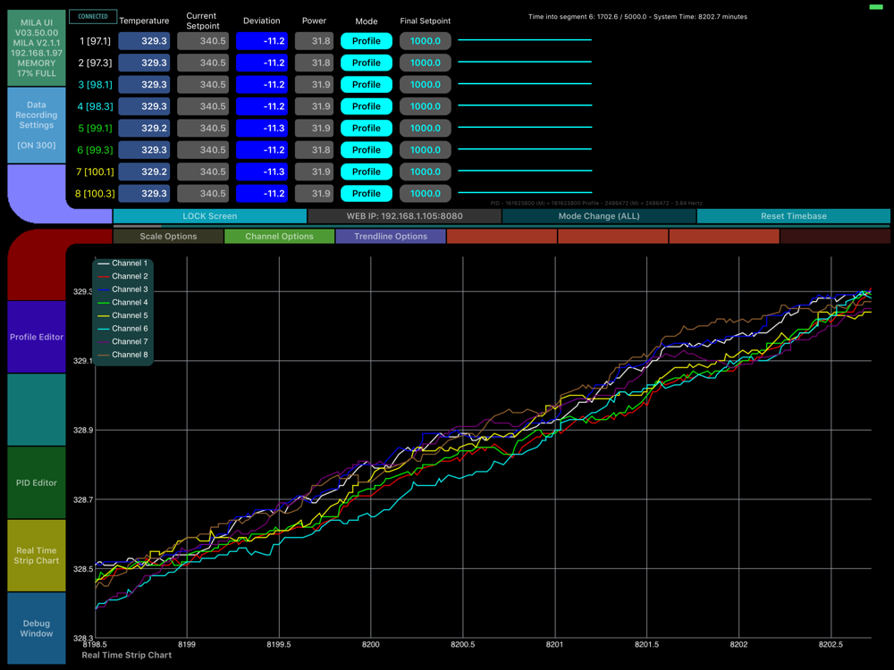
Task: Click the Mode Change (ALL) button
Action: click(x=599, y=216)
